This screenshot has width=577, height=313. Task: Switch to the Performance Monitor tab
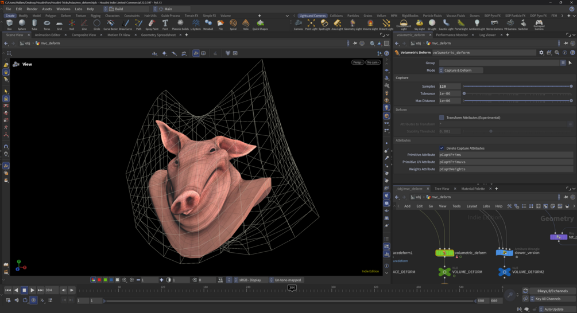(452, 35)
